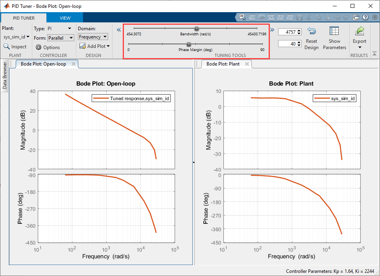This screenshot has width=380, height=276.
Task: Open Help question mark icon
Action: 365,17
